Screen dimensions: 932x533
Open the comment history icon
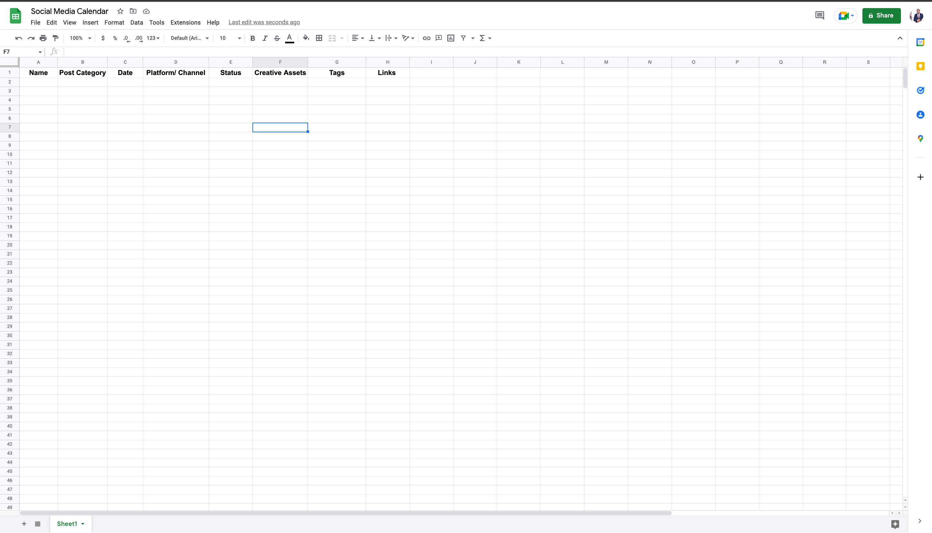[820, 16]
